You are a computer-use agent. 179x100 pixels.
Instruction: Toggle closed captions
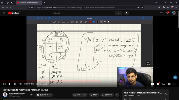coord(152,84)
